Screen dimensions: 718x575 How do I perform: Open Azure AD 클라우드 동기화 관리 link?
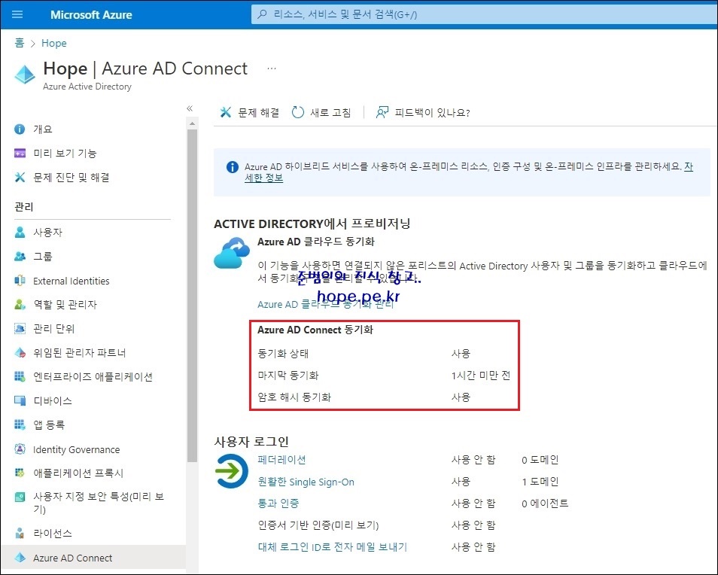tap(326, 304)
